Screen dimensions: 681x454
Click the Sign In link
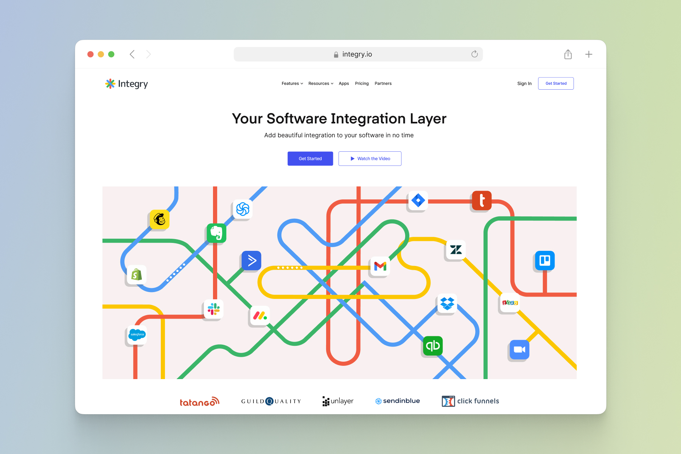click(524, 84)
